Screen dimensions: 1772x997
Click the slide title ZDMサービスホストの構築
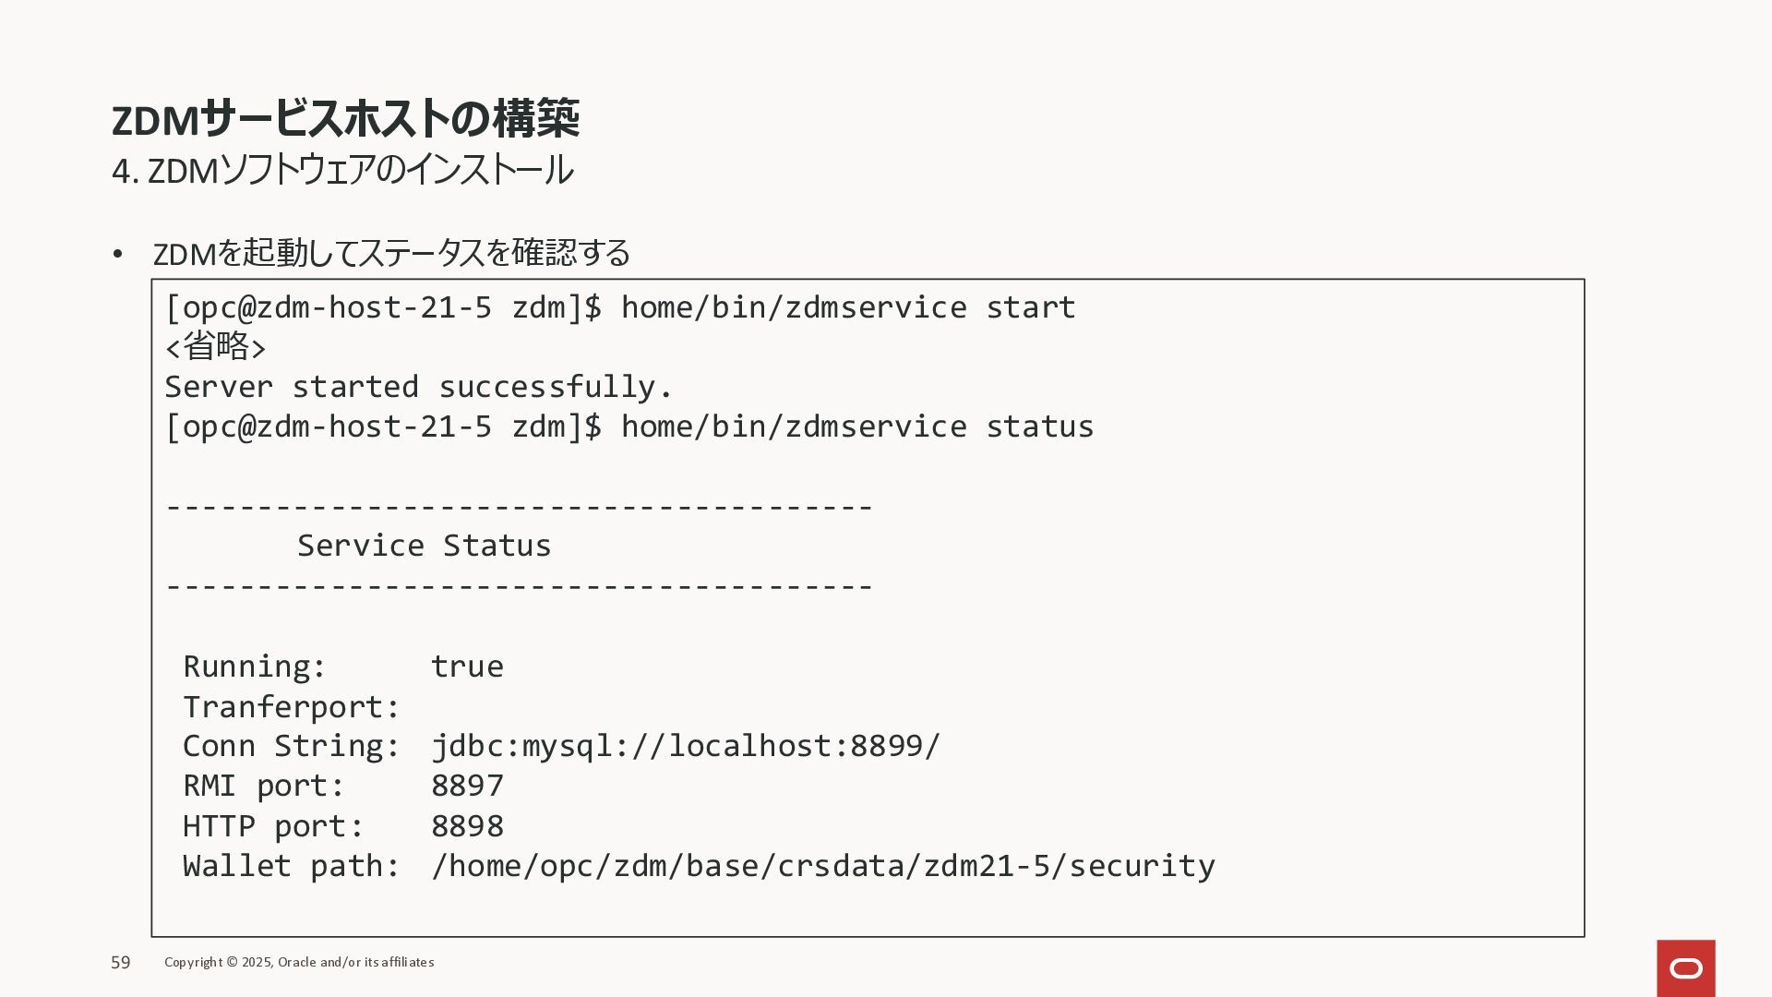[x=345, y=118]
